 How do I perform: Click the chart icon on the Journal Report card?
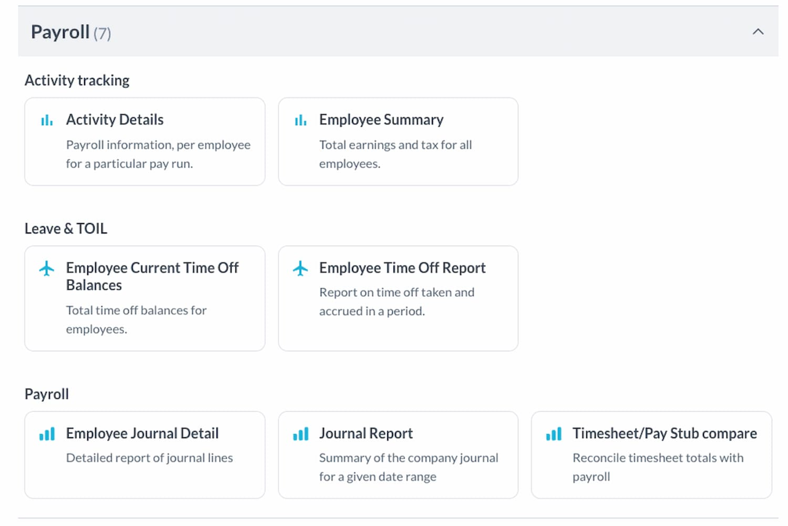(300, 434)
